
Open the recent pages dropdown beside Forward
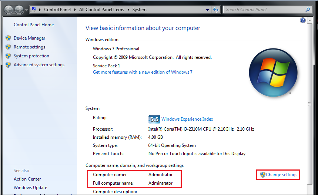(26, 10)
